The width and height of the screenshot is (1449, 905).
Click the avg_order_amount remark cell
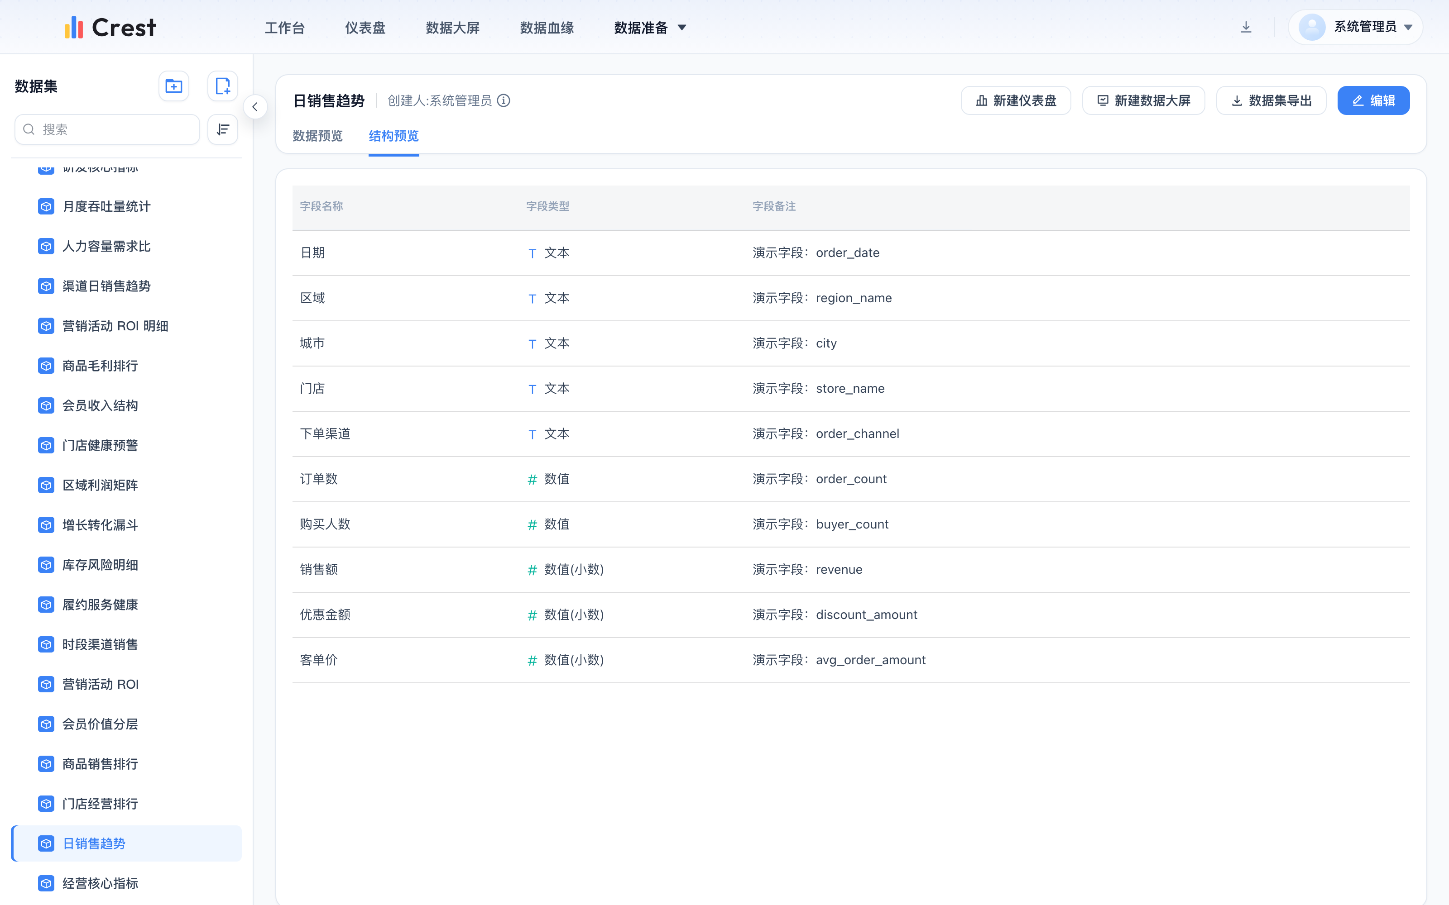839,660
